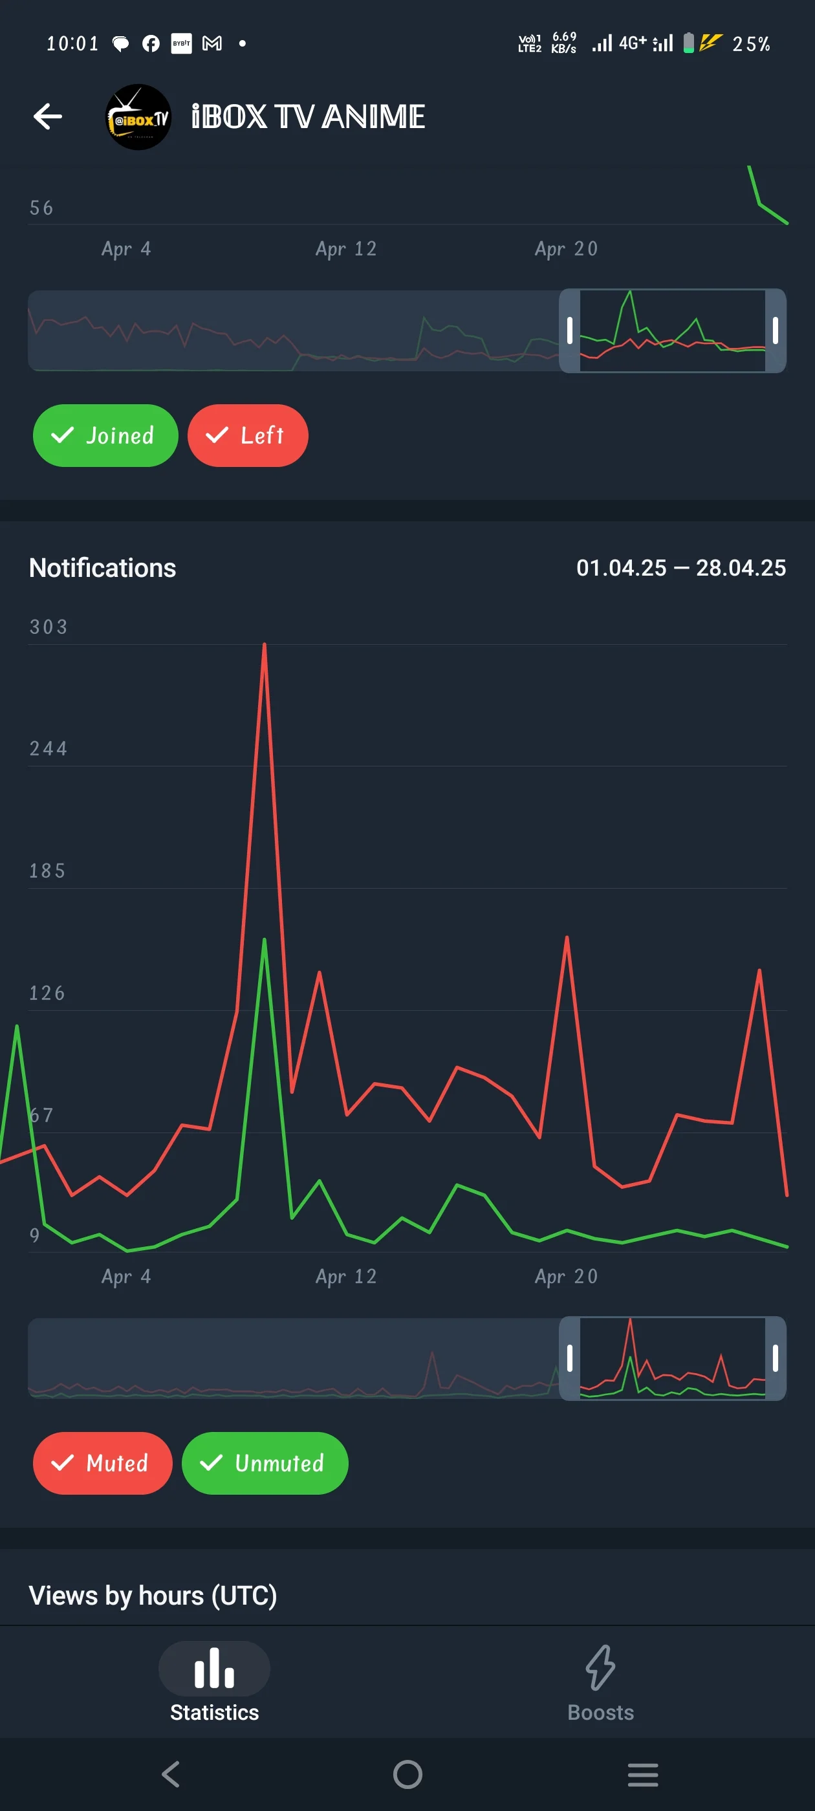Tap the back arrow in header
Image resolution: width=815 pixels, height=1811 pixels.
(48, 116)
